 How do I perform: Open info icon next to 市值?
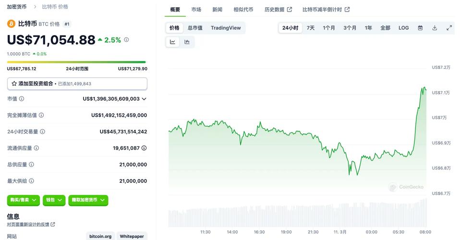(22, 99)
